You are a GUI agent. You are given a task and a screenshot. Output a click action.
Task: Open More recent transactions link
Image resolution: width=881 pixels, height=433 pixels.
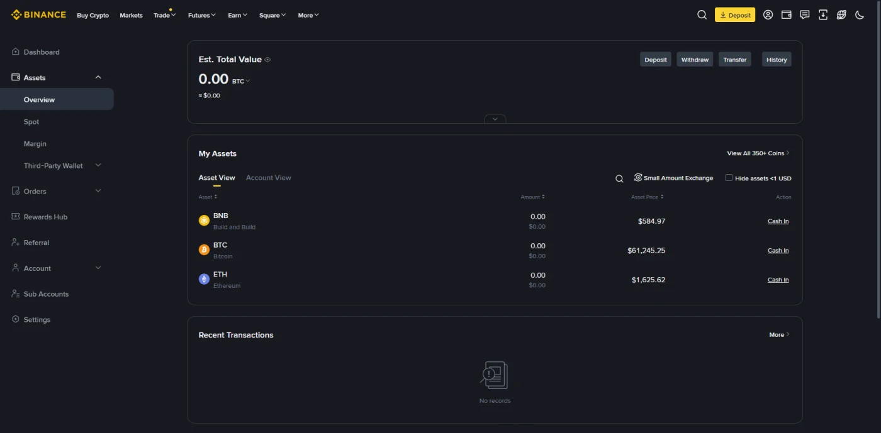click(779, 334)
